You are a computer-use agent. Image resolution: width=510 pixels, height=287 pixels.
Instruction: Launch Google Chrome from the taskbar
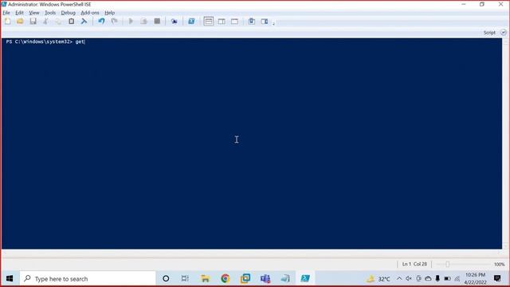point(225,278)
